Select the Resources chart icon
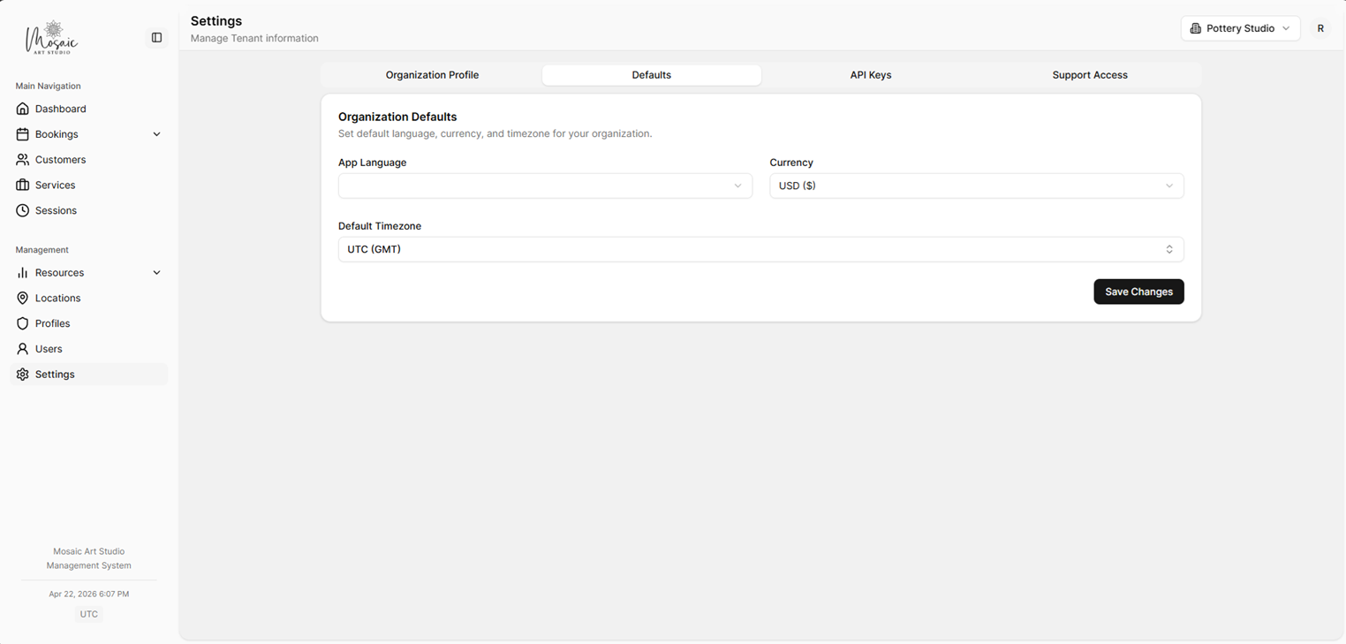 [22, 272]
